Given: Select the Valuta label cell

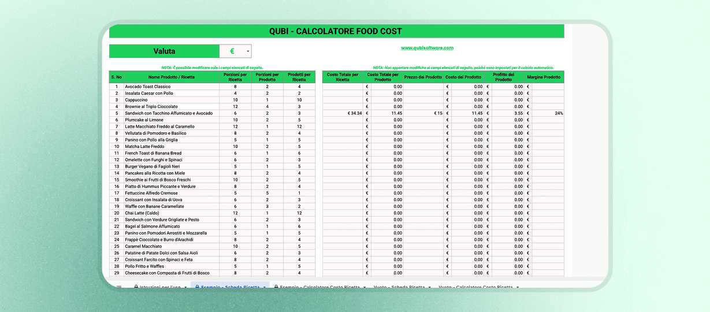Looking at the screenshot, I should click(164, 51).
